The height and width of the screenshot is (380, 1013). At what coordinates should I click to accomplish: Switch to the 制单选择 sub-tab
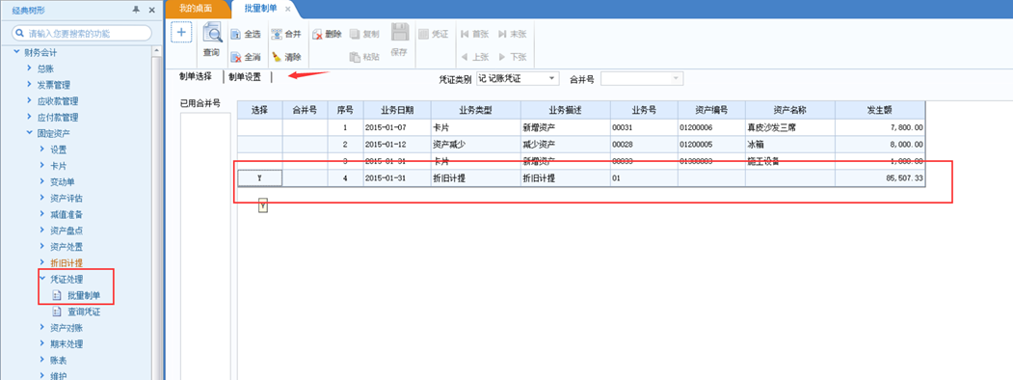(195, 77)
